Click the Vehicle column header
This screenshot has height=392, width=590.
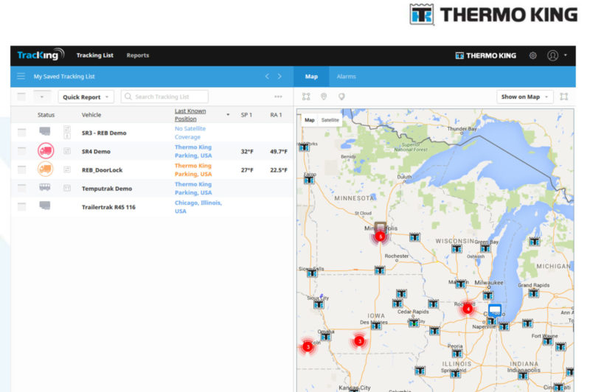[91, 115]
